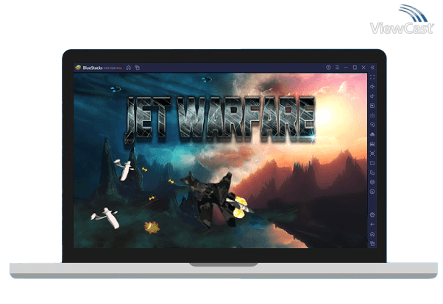Click the Android back arrow in the sidebar
Viewport: 443px width, 304px height.
click(372, 225)
